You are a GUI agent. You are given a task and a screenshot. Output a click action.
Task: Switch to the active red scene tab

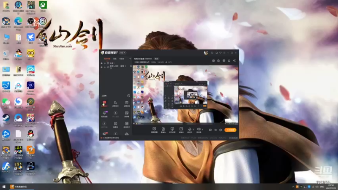(107, 59)
